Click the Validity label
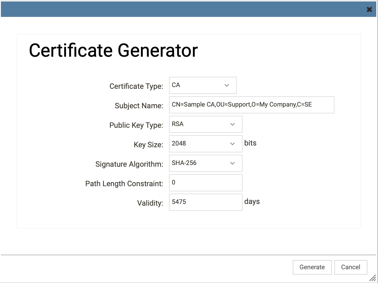378x283 pixels. 150,203
